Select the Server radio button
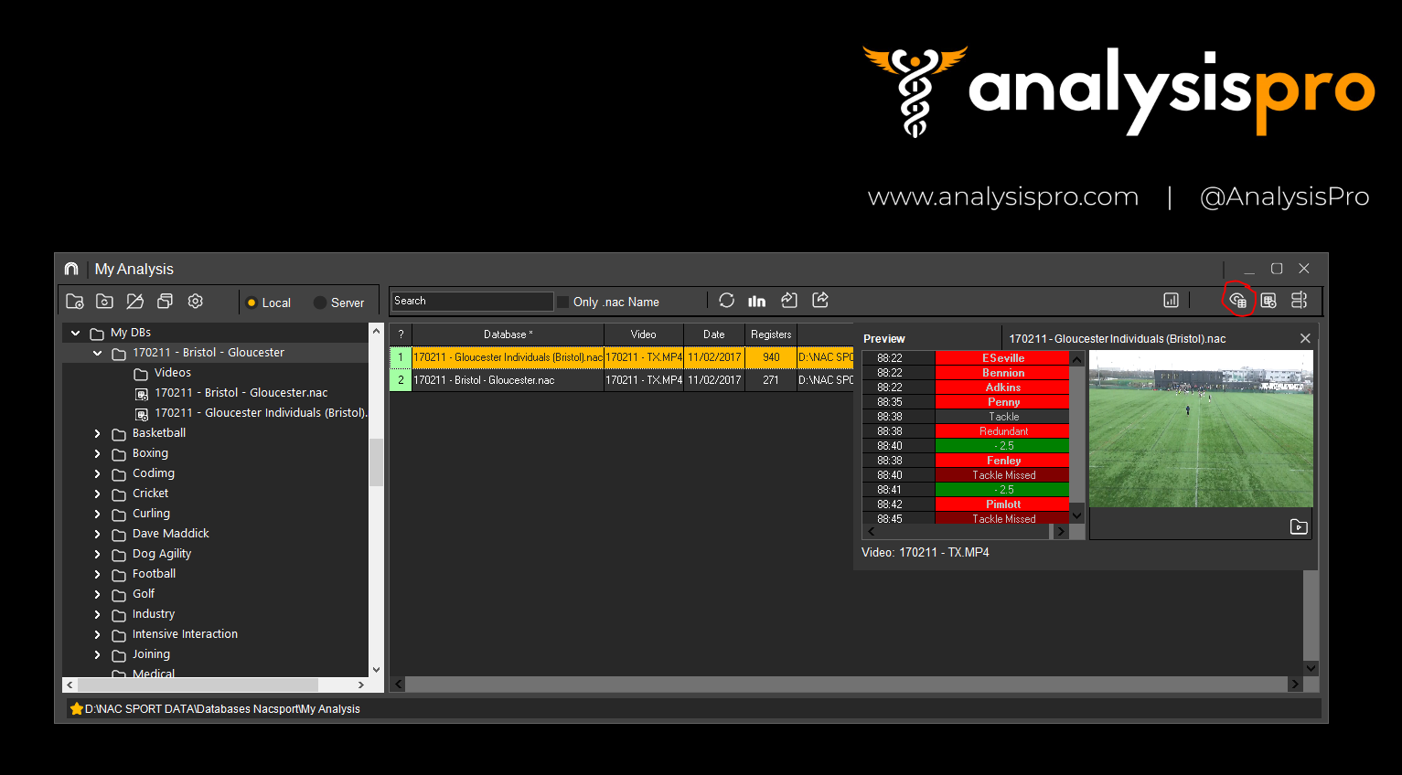The width and height of the screenshot is (1402, 775). pos(320,303)
